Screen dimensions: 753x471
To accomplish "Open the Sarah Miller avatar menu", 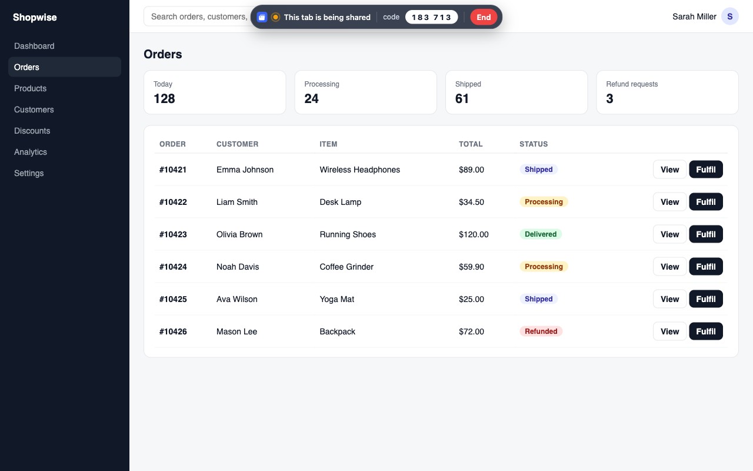I will tap(730, 16).
